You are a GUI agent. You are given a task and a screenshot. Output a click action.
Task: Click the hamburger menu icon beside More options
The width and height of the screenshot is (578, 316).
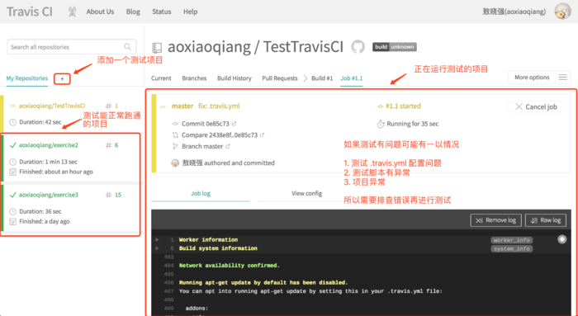[x=563, y=78]
